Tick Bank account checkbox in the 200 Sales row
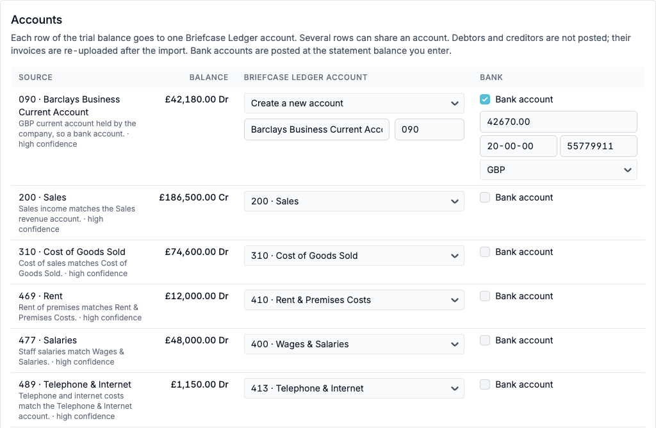656x428 pixels. coord(485,197)
